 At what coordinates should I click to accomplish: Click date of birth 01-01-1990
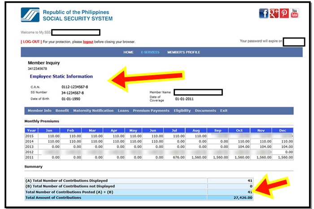(71, 99)
